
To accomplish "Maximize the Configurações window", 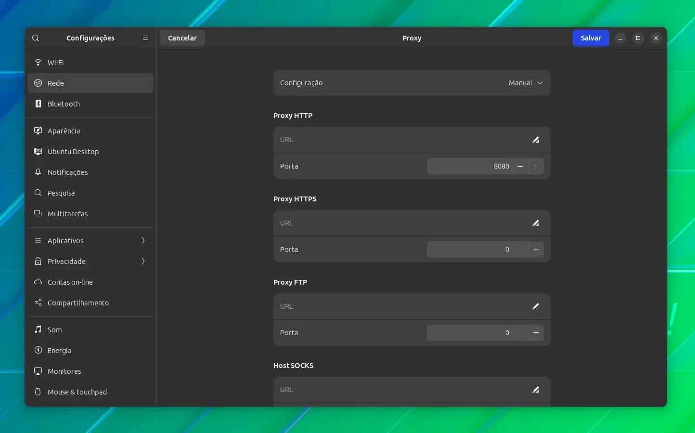I will point(638,38).
